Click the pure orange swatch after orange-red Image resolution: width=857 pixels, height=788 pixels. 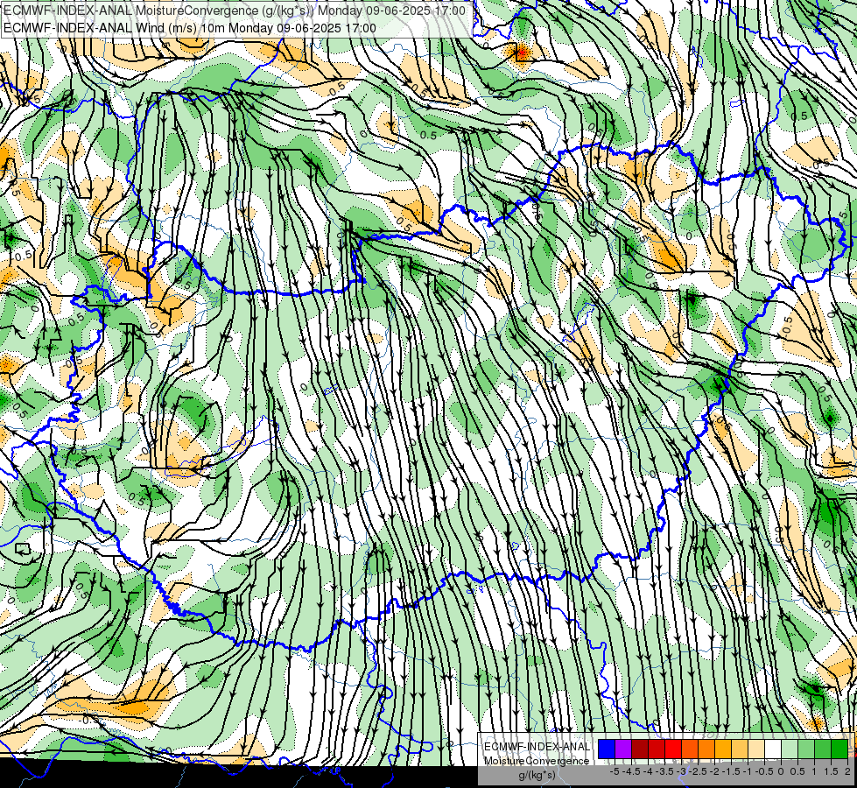tap(706, 749)
